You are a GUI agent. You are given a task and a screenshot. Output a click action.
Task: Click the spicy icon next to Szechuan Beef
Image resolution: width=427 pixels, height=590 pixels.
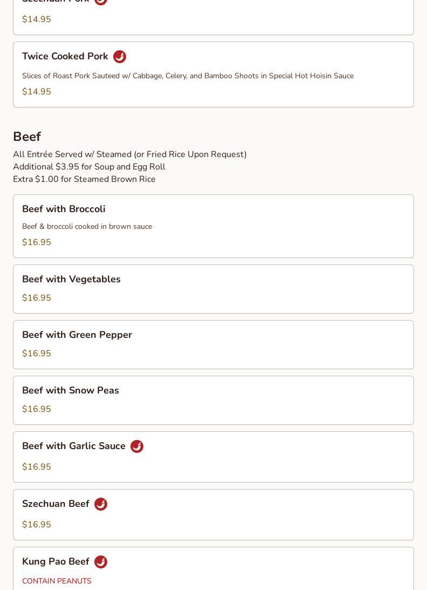click(101, 504)
